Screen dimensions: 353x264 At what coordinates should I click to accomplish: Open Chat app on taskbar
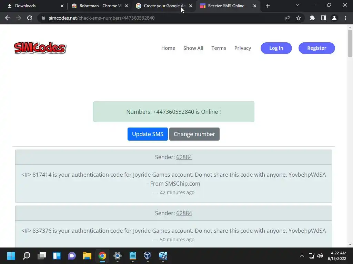pos(72,256)
